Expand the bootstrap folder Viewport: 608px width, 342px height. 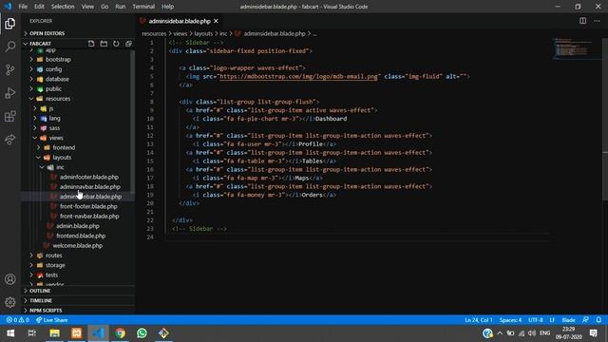click(78, 59)
